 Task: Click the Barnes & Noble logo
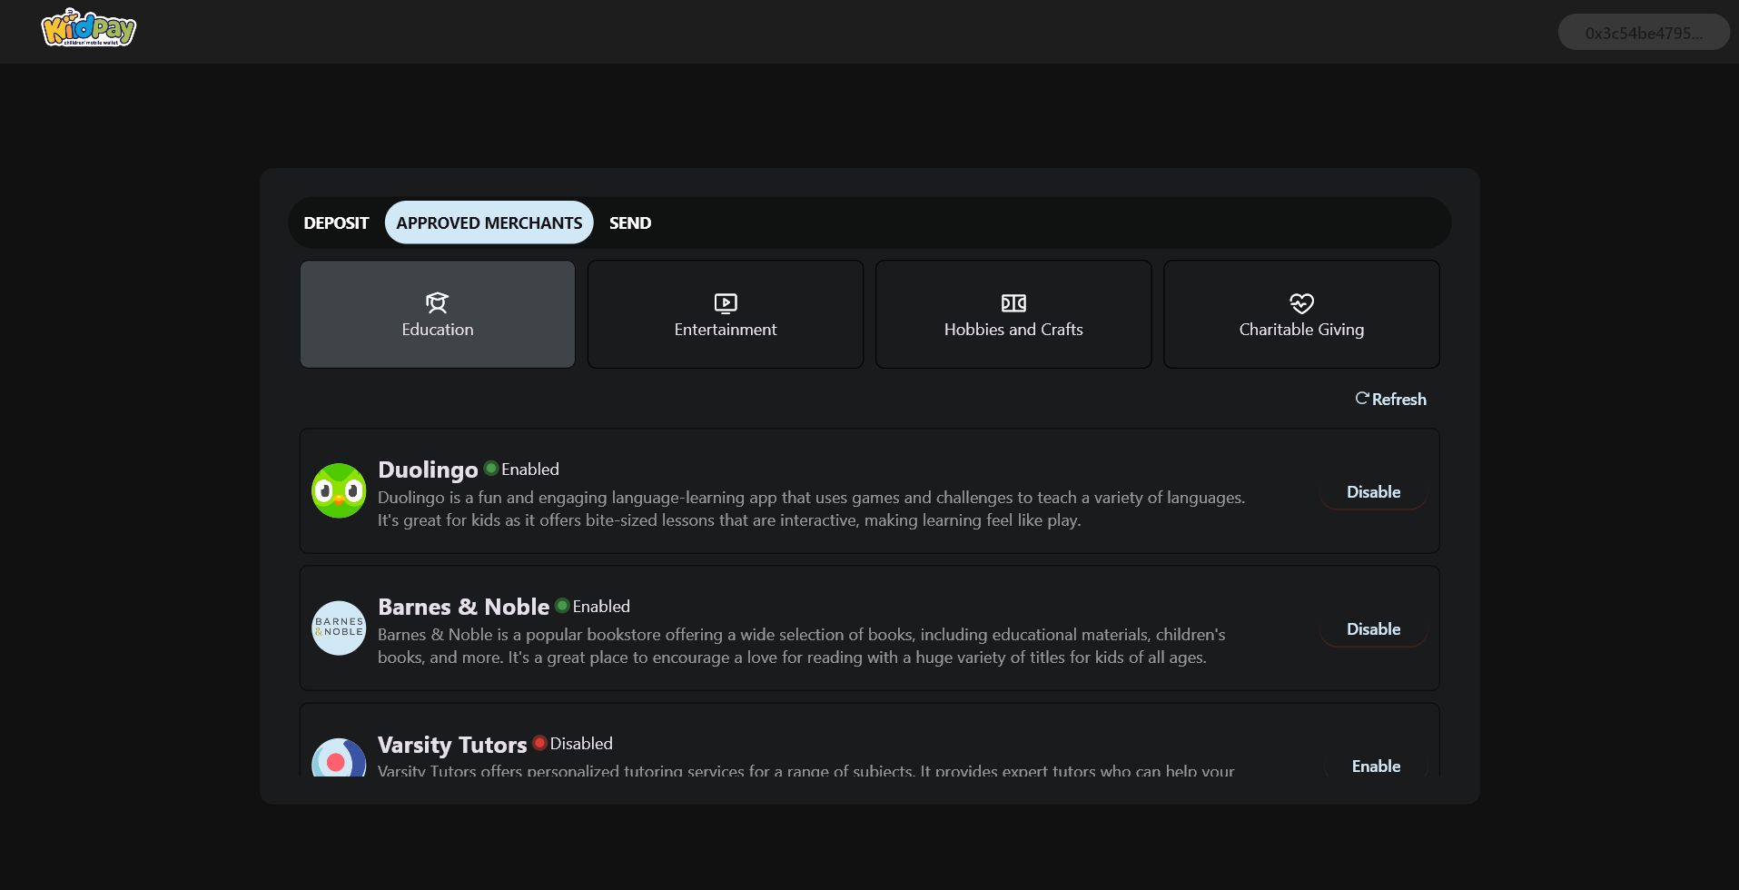pos(339,628)
